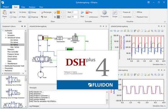Toggle the ribbon layout icon in title bar
Viewport: 168px width, 109px height.
click(149, 2)
